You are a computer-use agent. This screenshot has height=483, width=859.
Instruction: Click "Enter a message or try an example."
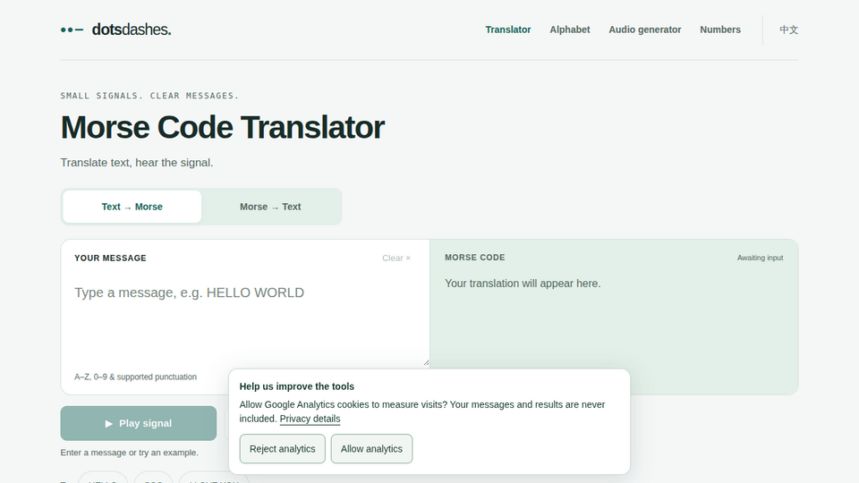coord(129,453)
